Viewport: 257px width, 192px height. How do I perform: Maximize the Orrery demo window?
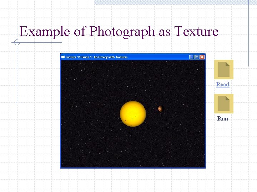(x=197, y=57)
